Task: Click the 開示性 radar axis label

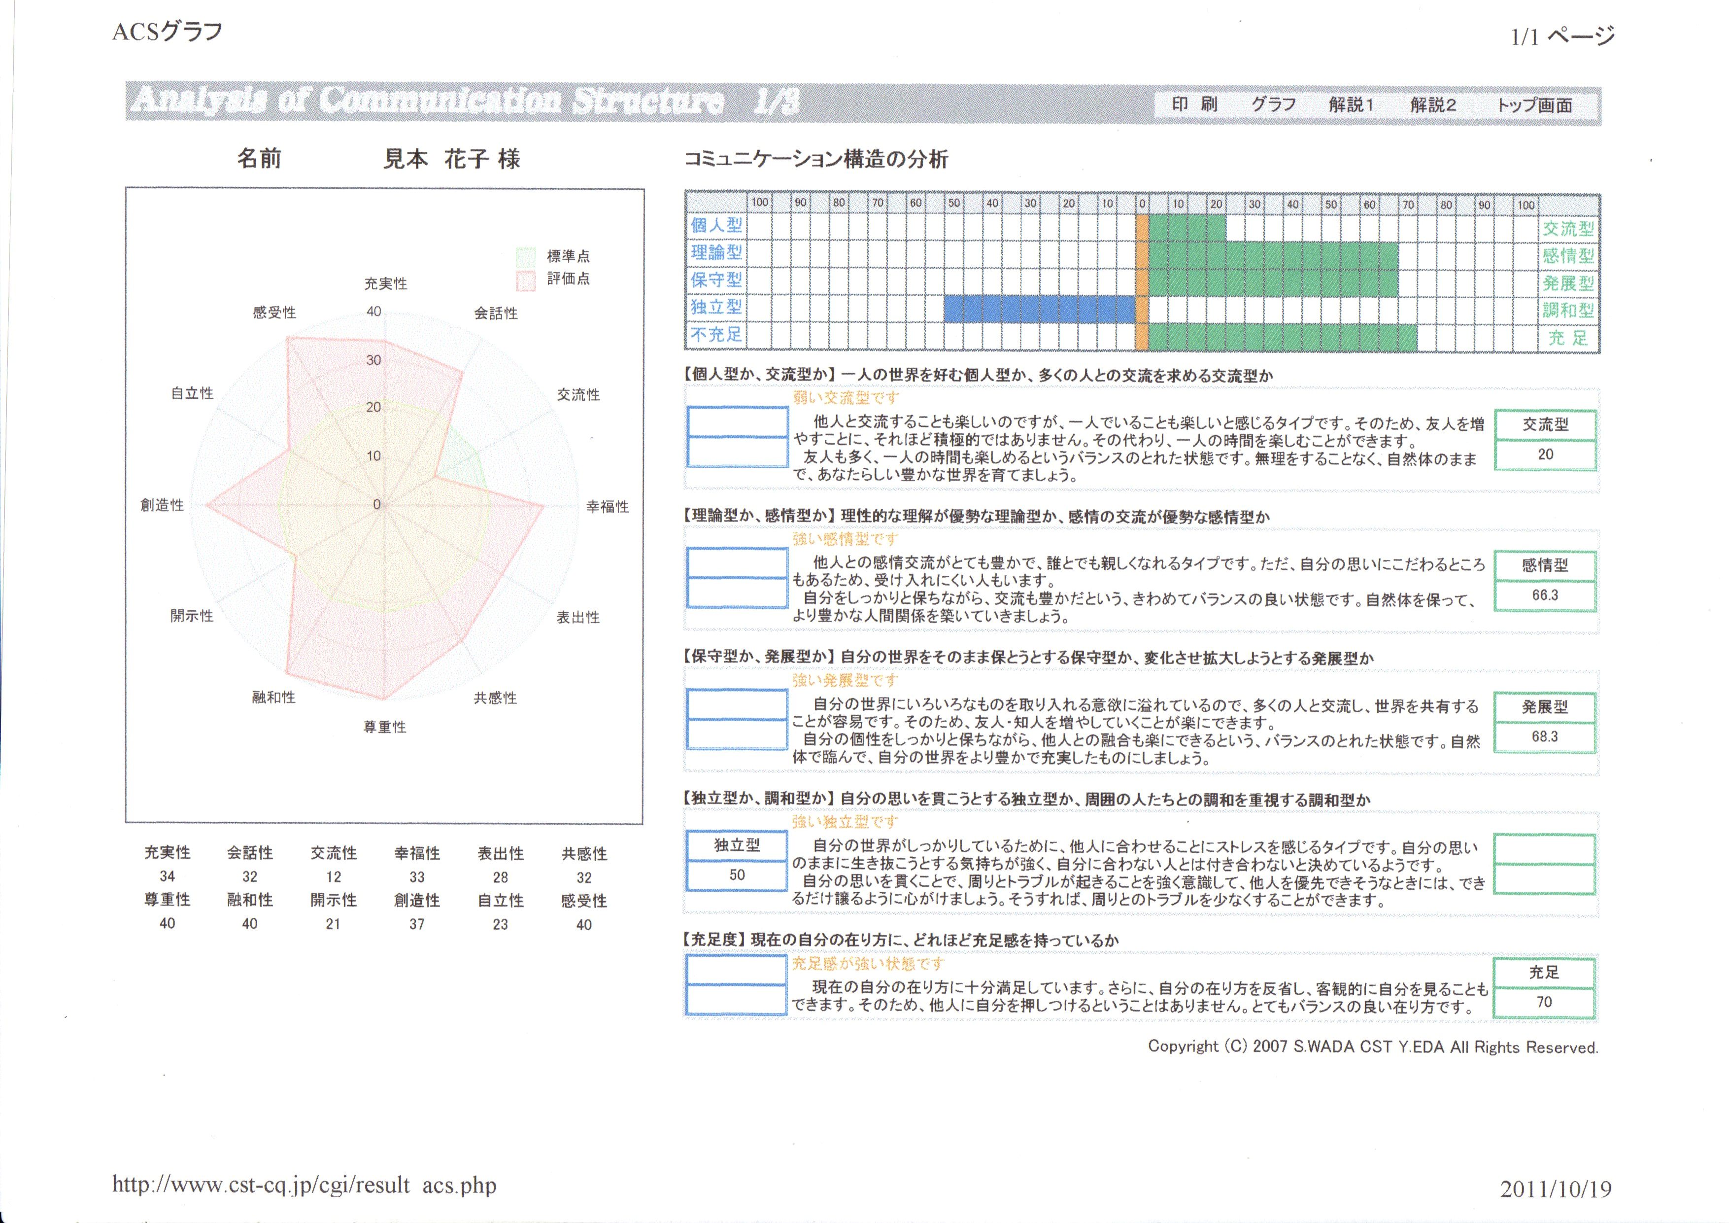Action: [x=191, y=616]
